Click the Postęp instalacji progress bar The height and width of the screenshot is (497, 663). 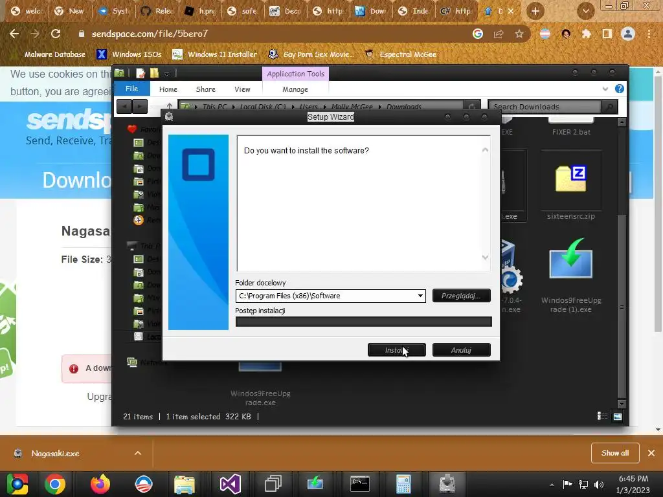[x=364, y=322]
